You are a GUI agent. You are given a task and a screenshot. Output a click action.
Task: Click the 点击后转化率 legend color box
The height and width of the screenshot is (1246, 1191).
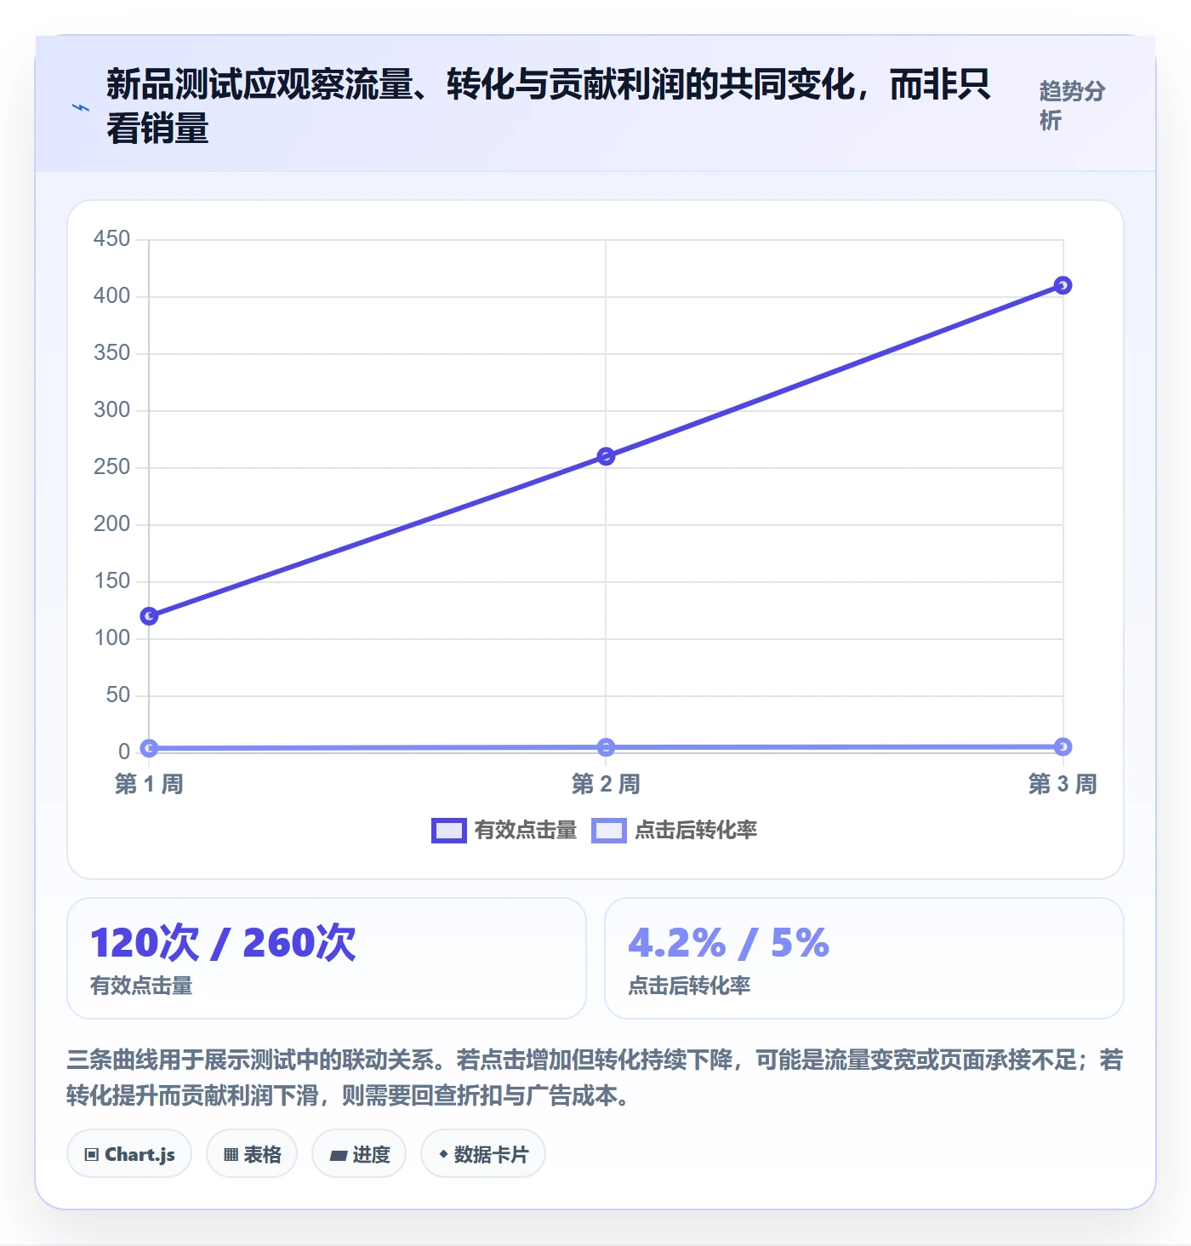pos(609,830)
